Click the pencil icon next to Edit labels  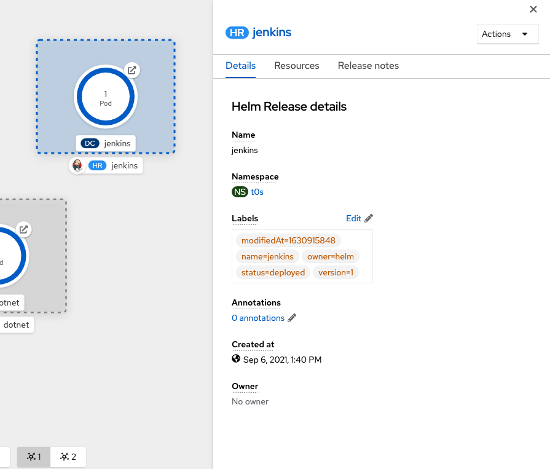[369, 218]
